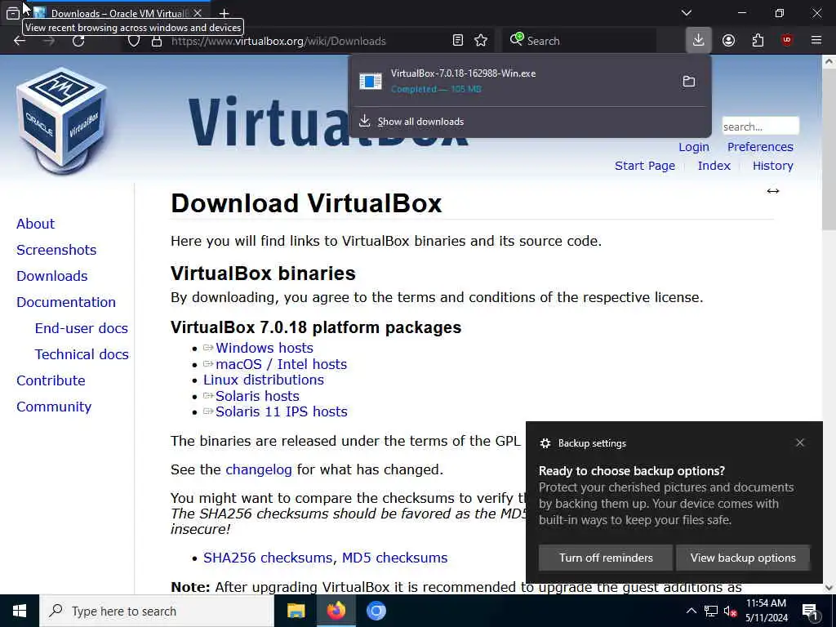This screenshot has width=836, height=627.
Task: View site security padlock info
Action: pos(157,41)
